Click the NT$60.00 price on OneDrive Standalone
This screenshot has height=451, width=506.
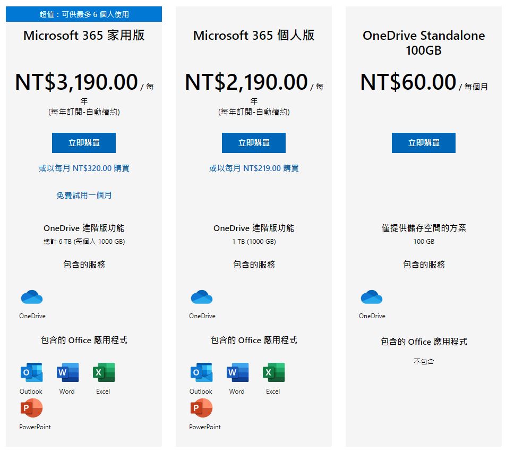click(x=408, y=82)
